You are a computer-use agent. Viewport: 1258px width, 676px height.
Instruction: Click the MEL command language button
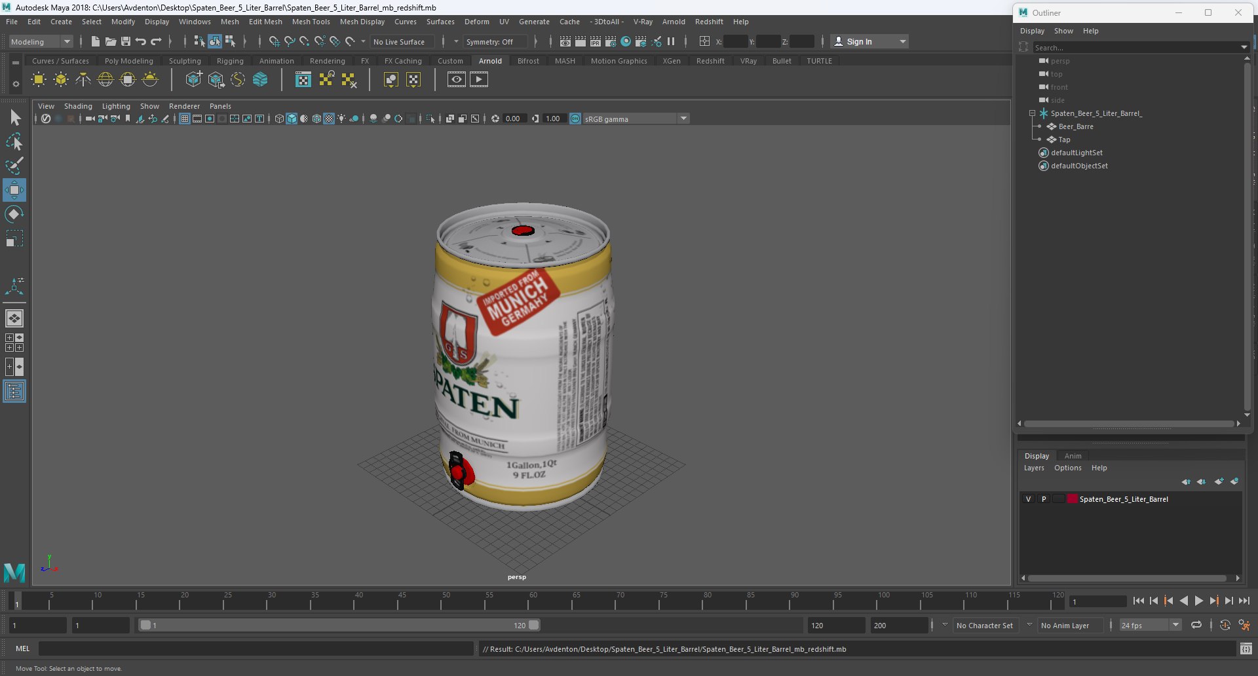pyautogui.click(x=23, y=648)
